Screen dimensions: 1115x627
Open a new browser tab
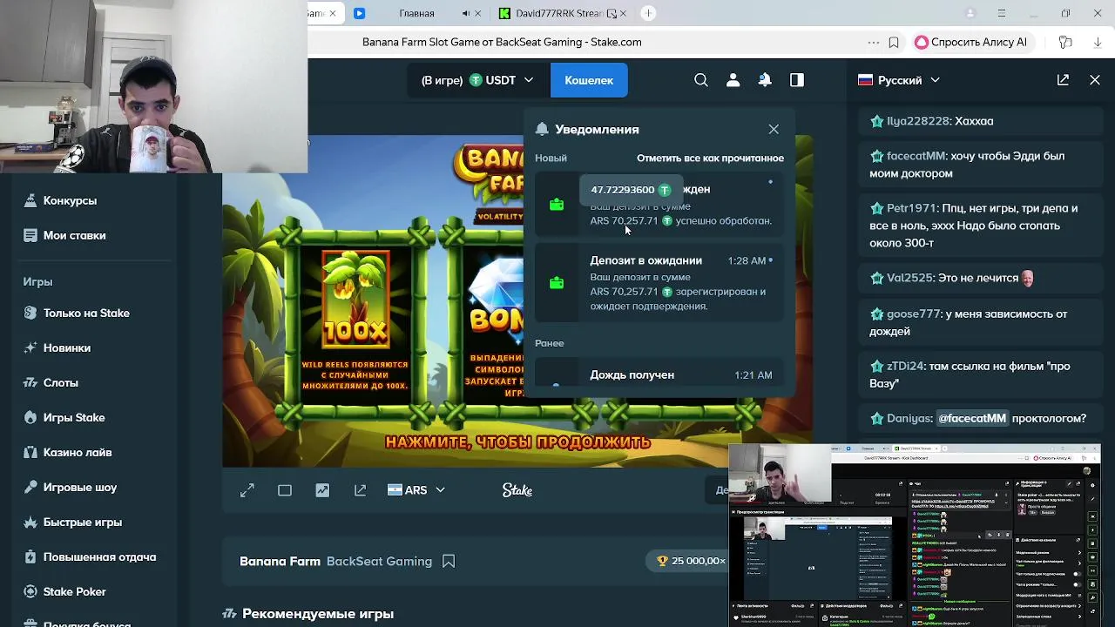click(648, 13)
